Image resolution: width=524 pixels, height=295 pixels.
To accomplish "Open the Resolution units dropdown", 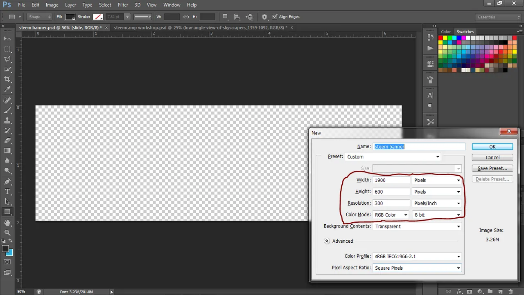I will (x=437, y=203).
